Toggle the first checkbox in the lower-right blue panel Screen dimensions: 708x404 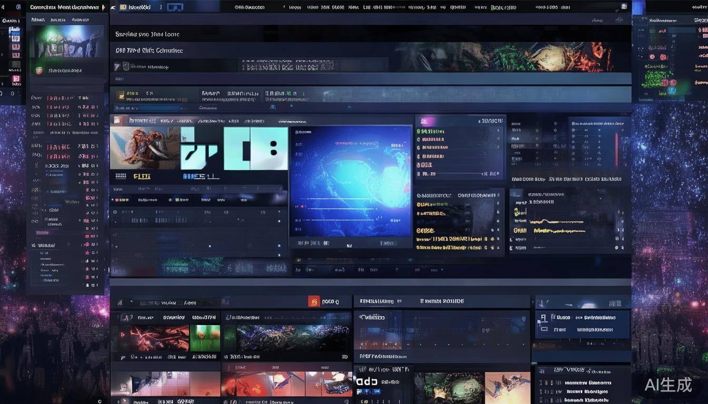click(543, 318)
